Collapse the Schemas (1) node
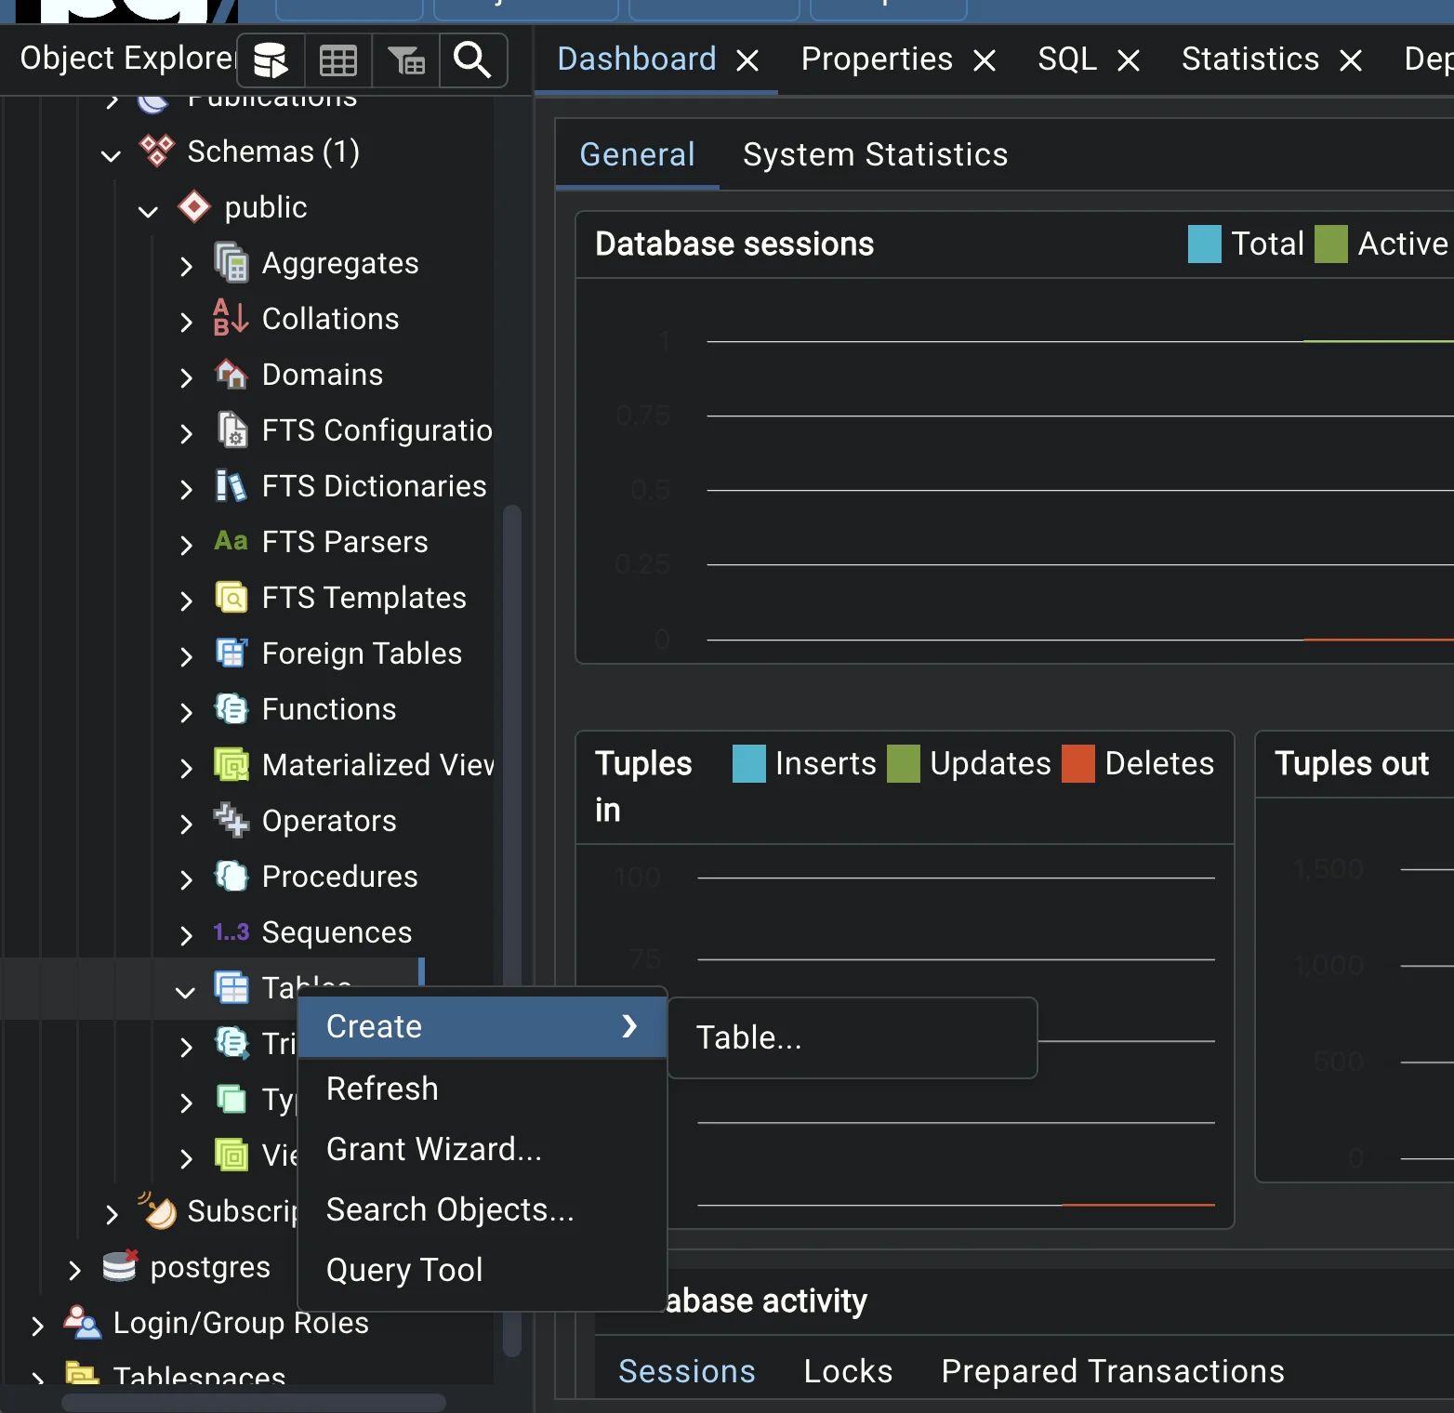This screenshot has height=1413, width=1454. point(111,154)
